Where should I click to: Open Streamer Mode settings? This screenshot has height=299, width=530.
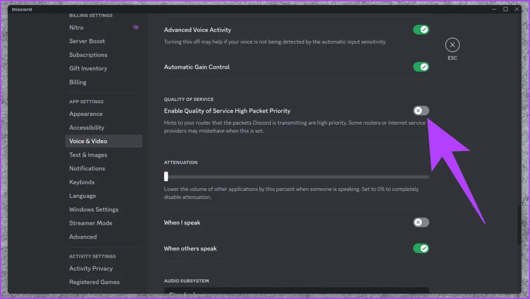click(91, 223)
